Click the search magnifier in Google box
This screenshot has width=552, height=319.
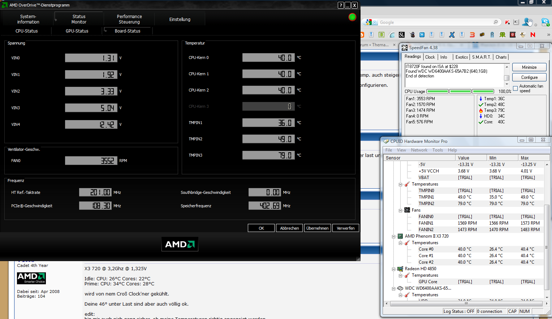(x=496, y=22)
